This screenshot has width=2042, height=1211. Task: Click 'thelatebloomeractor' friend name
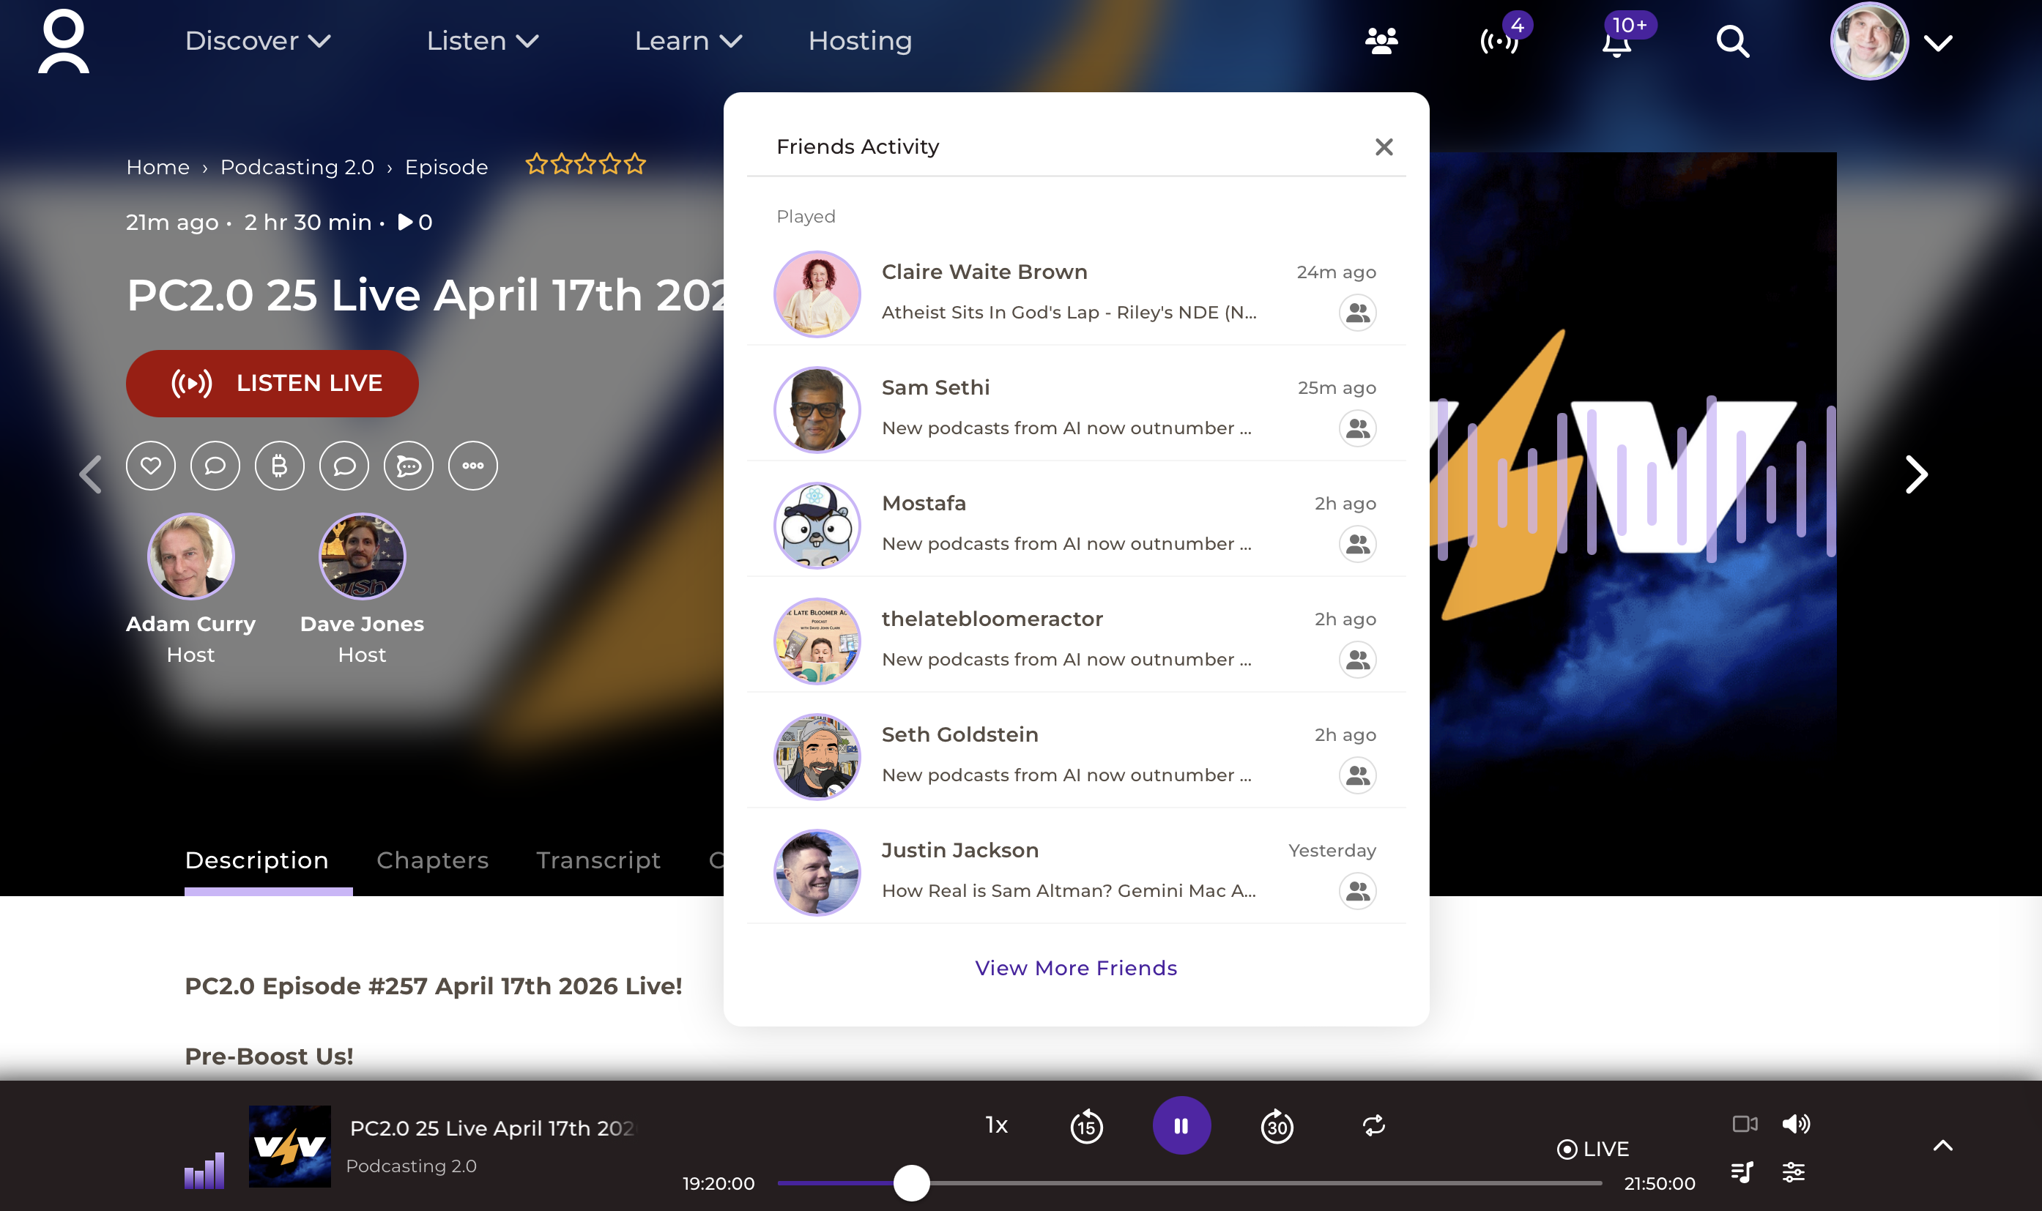[x=992, y=619]
